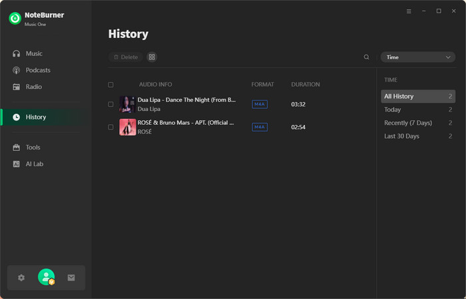The height and width of the screenshot is (299, 466).
Task: Click the search magnifier icon
Action: [x=366, y=57]
